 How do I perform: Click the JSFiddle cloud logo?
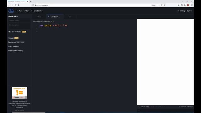pos(11,11)
